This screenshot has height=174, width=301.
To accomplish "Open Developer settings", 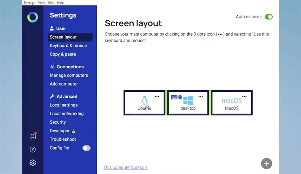I will pyautogui.click(x=59, y=131).
